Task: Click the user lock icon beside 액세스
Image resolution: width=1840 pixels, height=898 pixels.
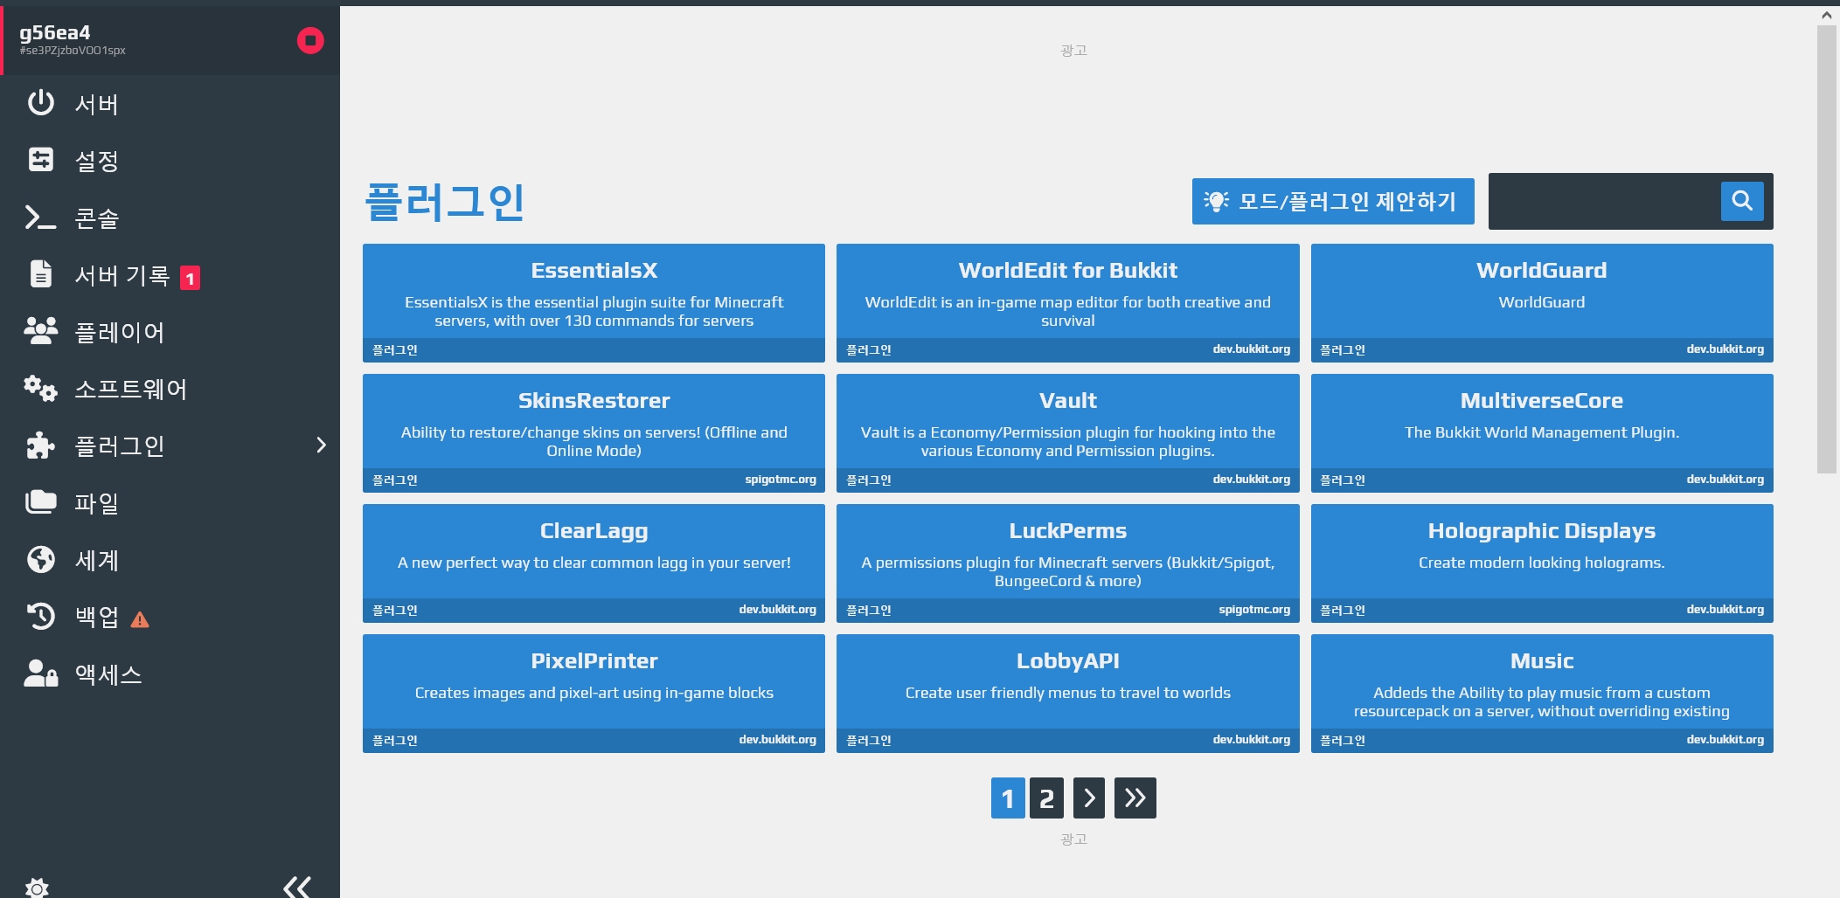Action: 40,673
